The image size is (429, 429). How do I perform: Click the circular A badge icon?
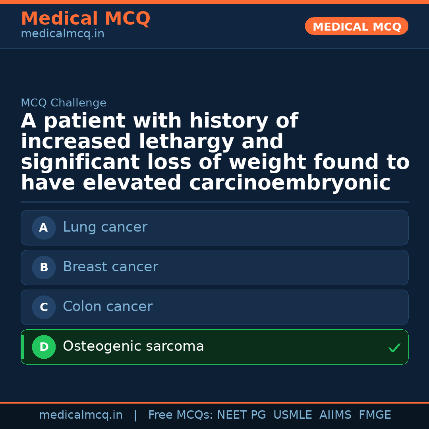point(44,228)
